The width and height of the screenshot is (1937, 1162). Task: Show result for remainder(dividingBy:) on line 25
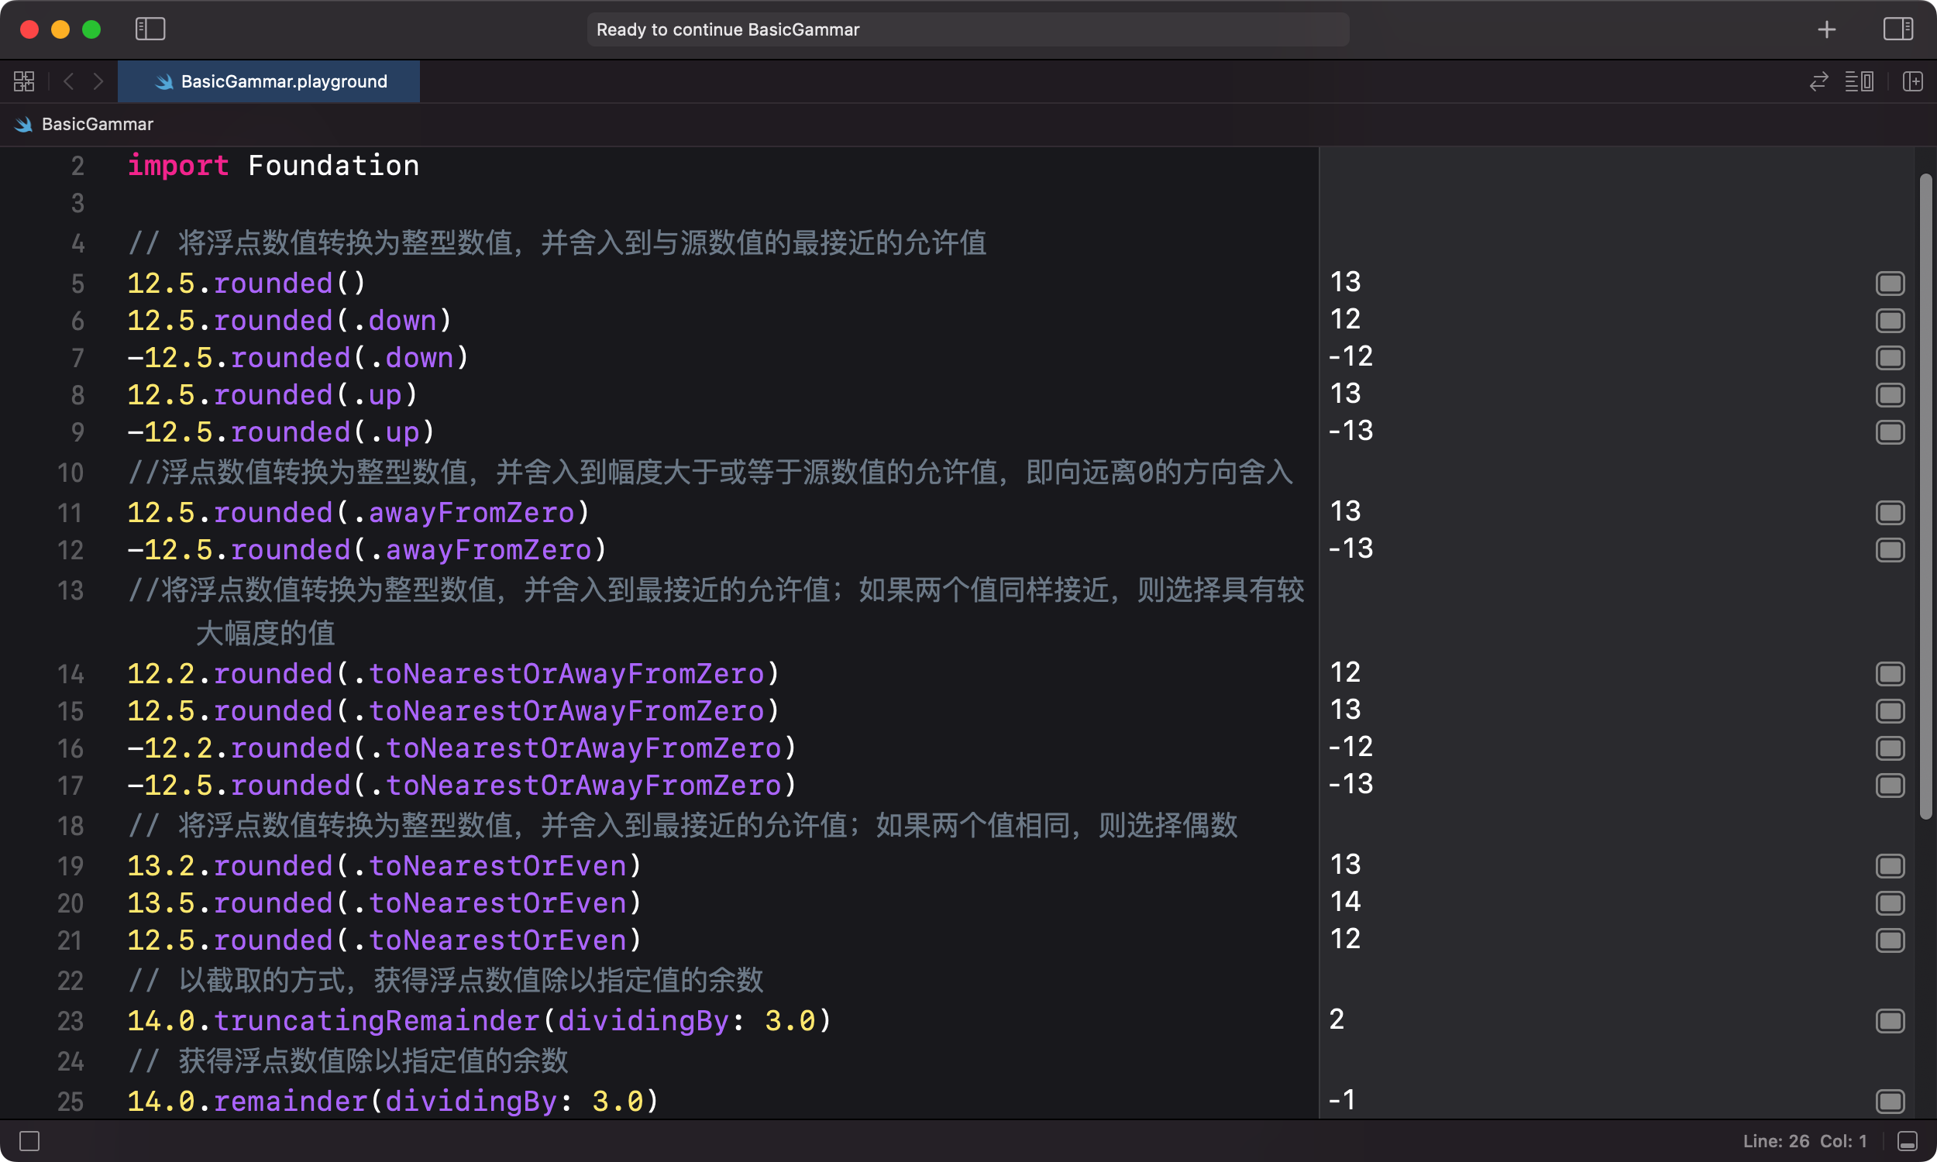coord(1890,1102)
